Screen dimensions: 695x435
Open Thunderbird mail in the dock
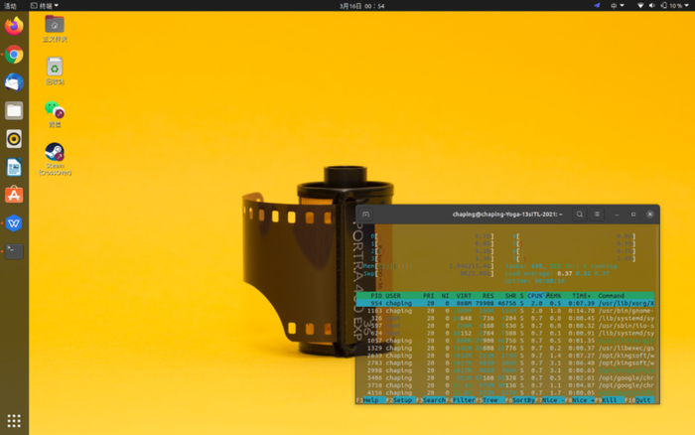click(14, 82)
